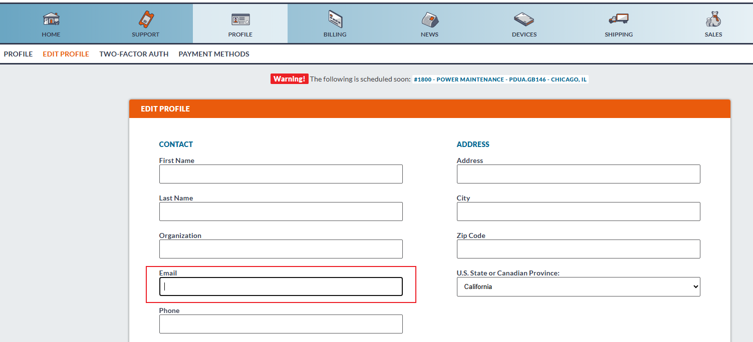Focus the Zip Code input box
Viewport: 753px width, 342px height.
[x=578, y=249]
